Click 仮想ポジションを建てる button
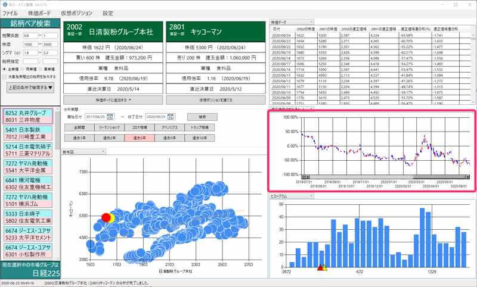This screenshot has width=477, height=287. click(216, 100)
